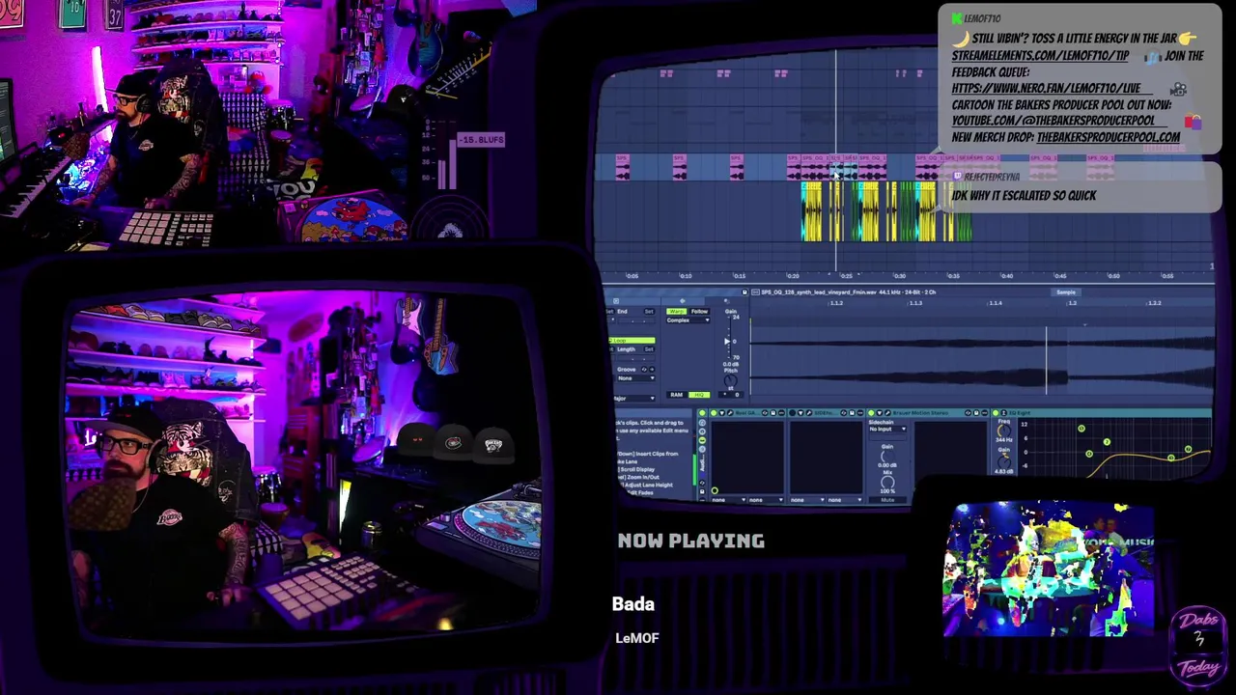The height and width of the screenshot is (695, 1236).
Task: Click lower arrows icon in device side strip
Action: (702, 482)
